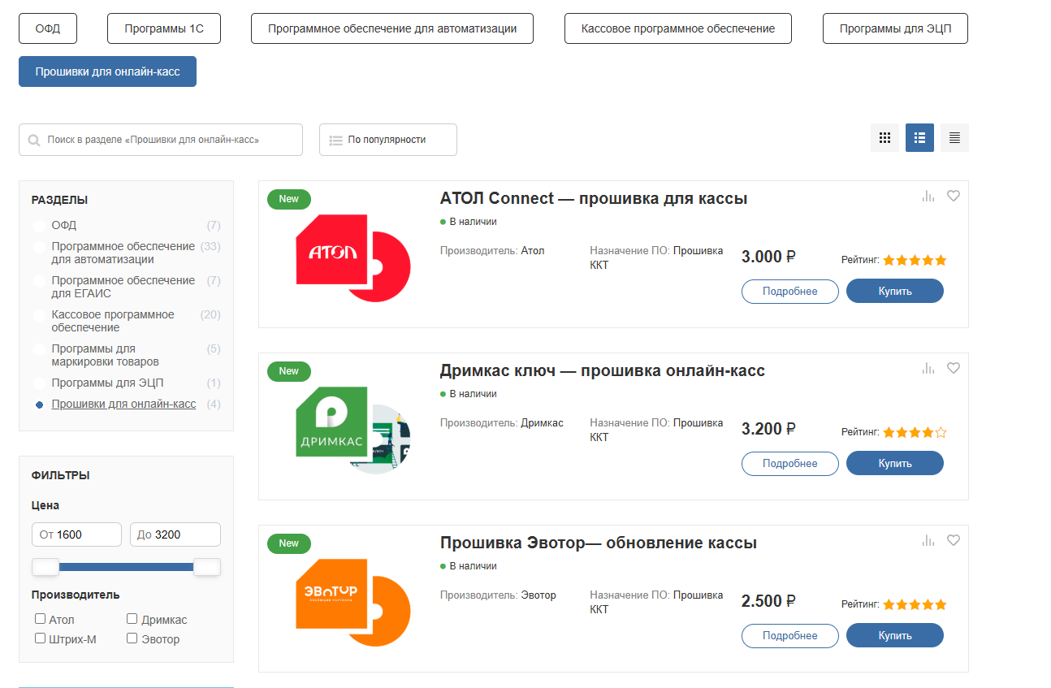Click New badge on АТОЛ Connect card
Viewport: 1051px width, 688px height.
point(288,199)
